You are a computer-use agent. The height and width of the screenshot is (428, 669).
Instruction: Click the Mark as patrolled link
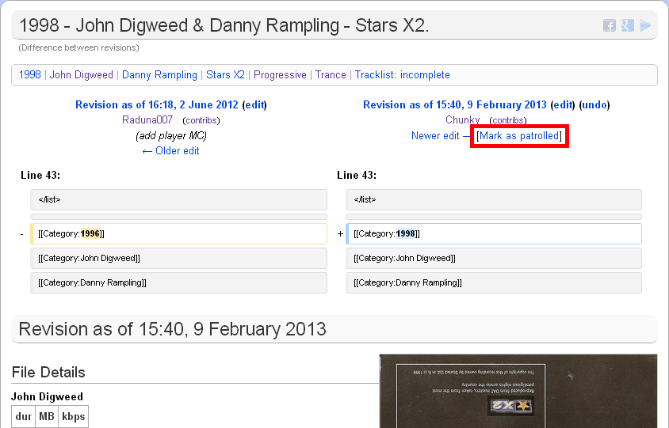[519, 136]
